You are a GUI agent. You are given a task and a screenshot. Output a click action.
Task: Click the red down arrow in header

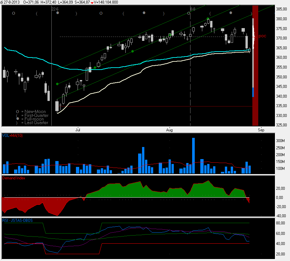(x=92, y=2)
